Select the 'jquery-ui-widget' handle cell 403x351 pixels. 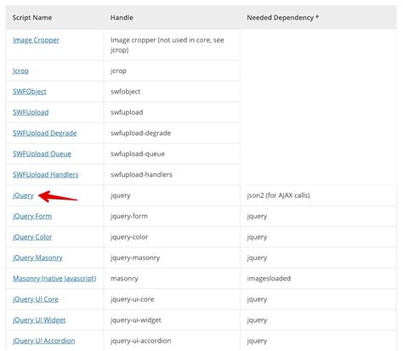point(172,320)
